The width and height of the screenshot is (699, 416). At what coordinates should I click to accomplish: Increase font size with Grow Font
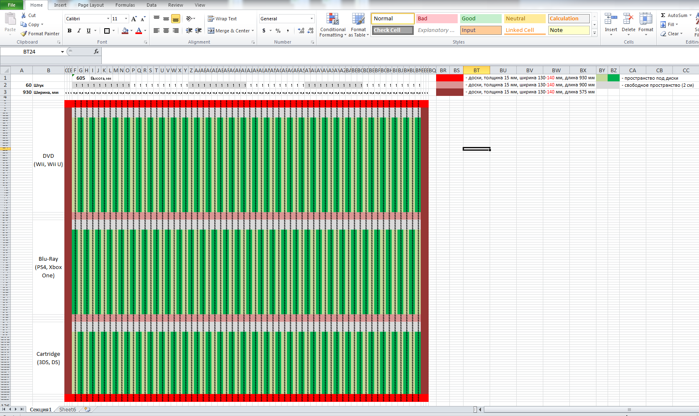click(134, 19)
